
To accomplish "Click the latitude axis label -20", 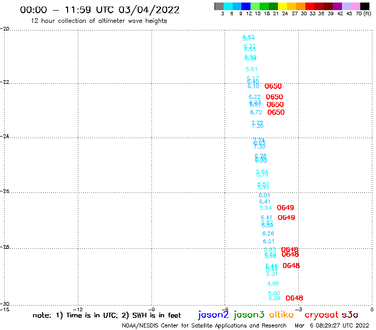I will [x=5, y=29].
